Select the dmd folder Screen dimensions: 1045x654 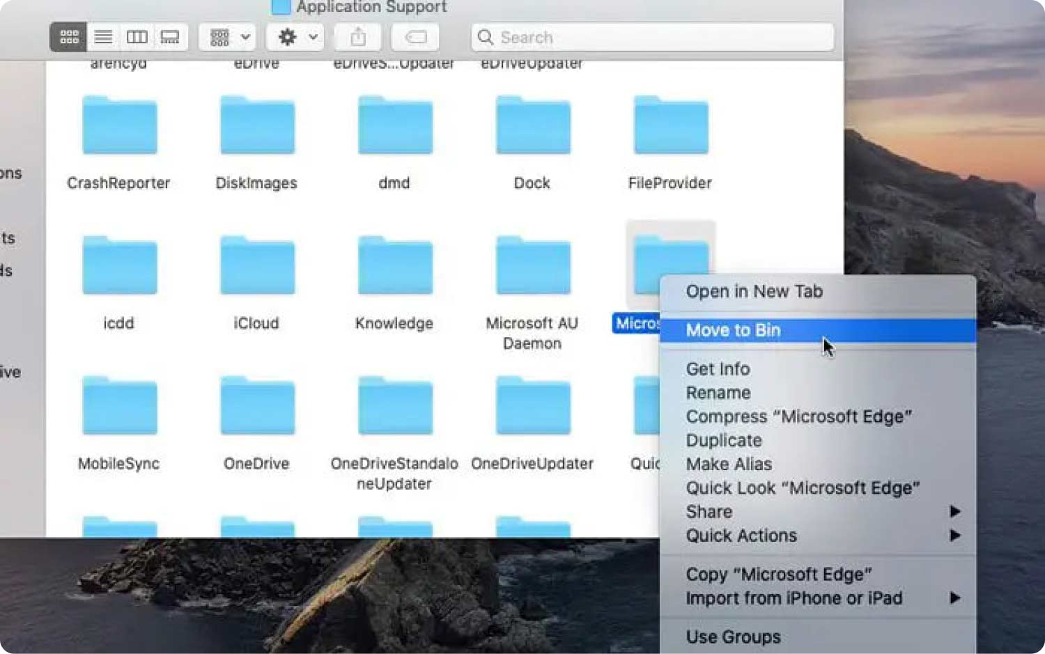pos(395,126)
